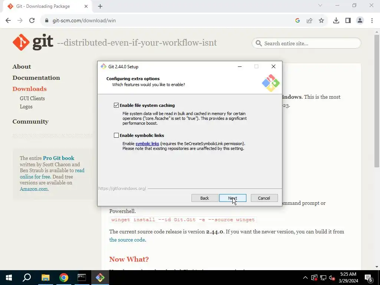Click the security warning tray icon

coord(314,278)
